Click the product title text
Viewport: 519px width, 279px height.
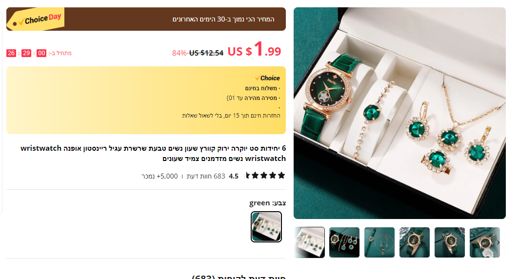pos(153,153)
